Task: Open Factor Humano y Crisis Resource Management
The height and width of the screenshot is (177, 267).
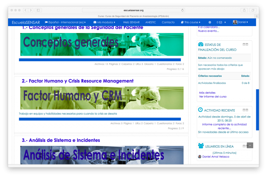Action: click(78, 81)
